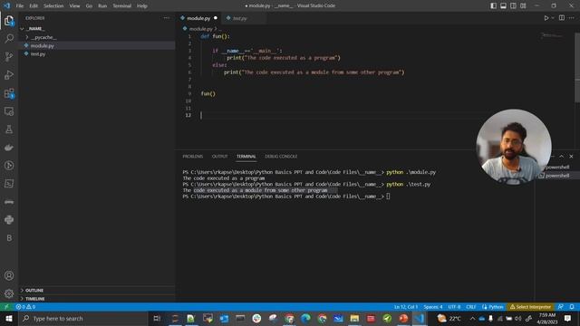
Task: Open the Accounts icon
Action: tap(9, 275)
